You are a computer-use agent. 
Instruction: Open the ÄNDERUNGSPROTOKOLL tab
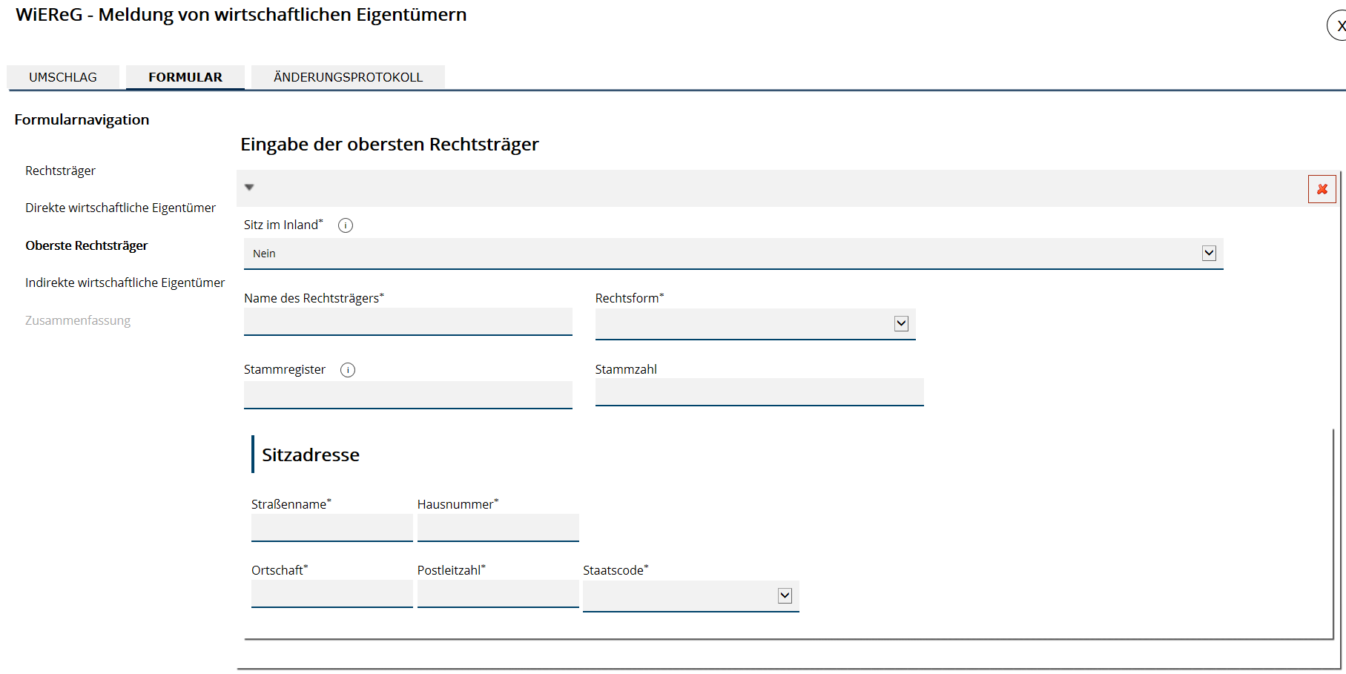(348, 77)
